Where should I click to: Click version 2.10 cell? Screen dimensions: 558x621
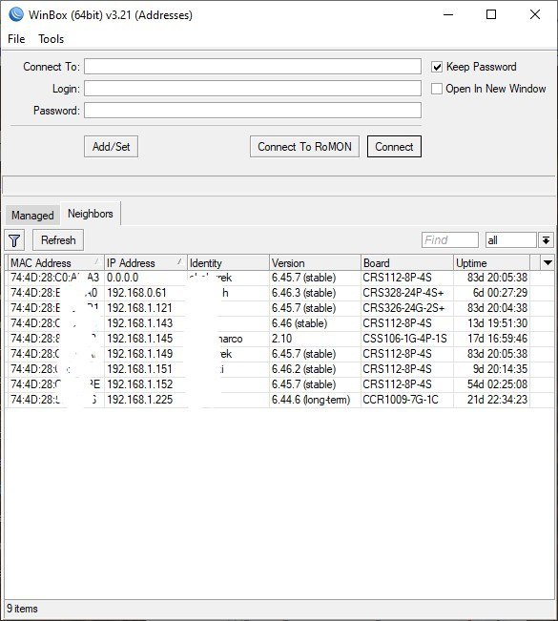tap(281, 339)
